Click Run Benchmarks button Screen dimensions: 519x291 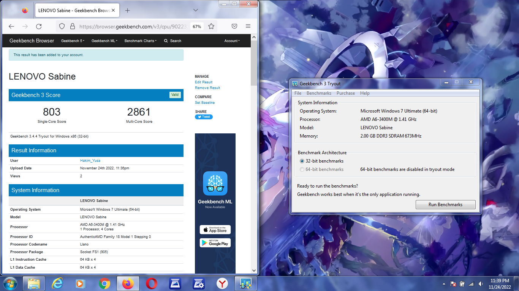point(446,205)
